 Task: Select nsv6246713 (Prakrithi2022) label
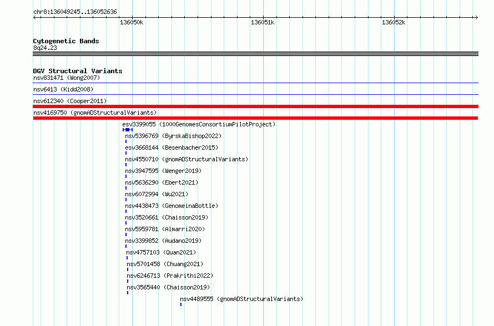coord(170,276)
